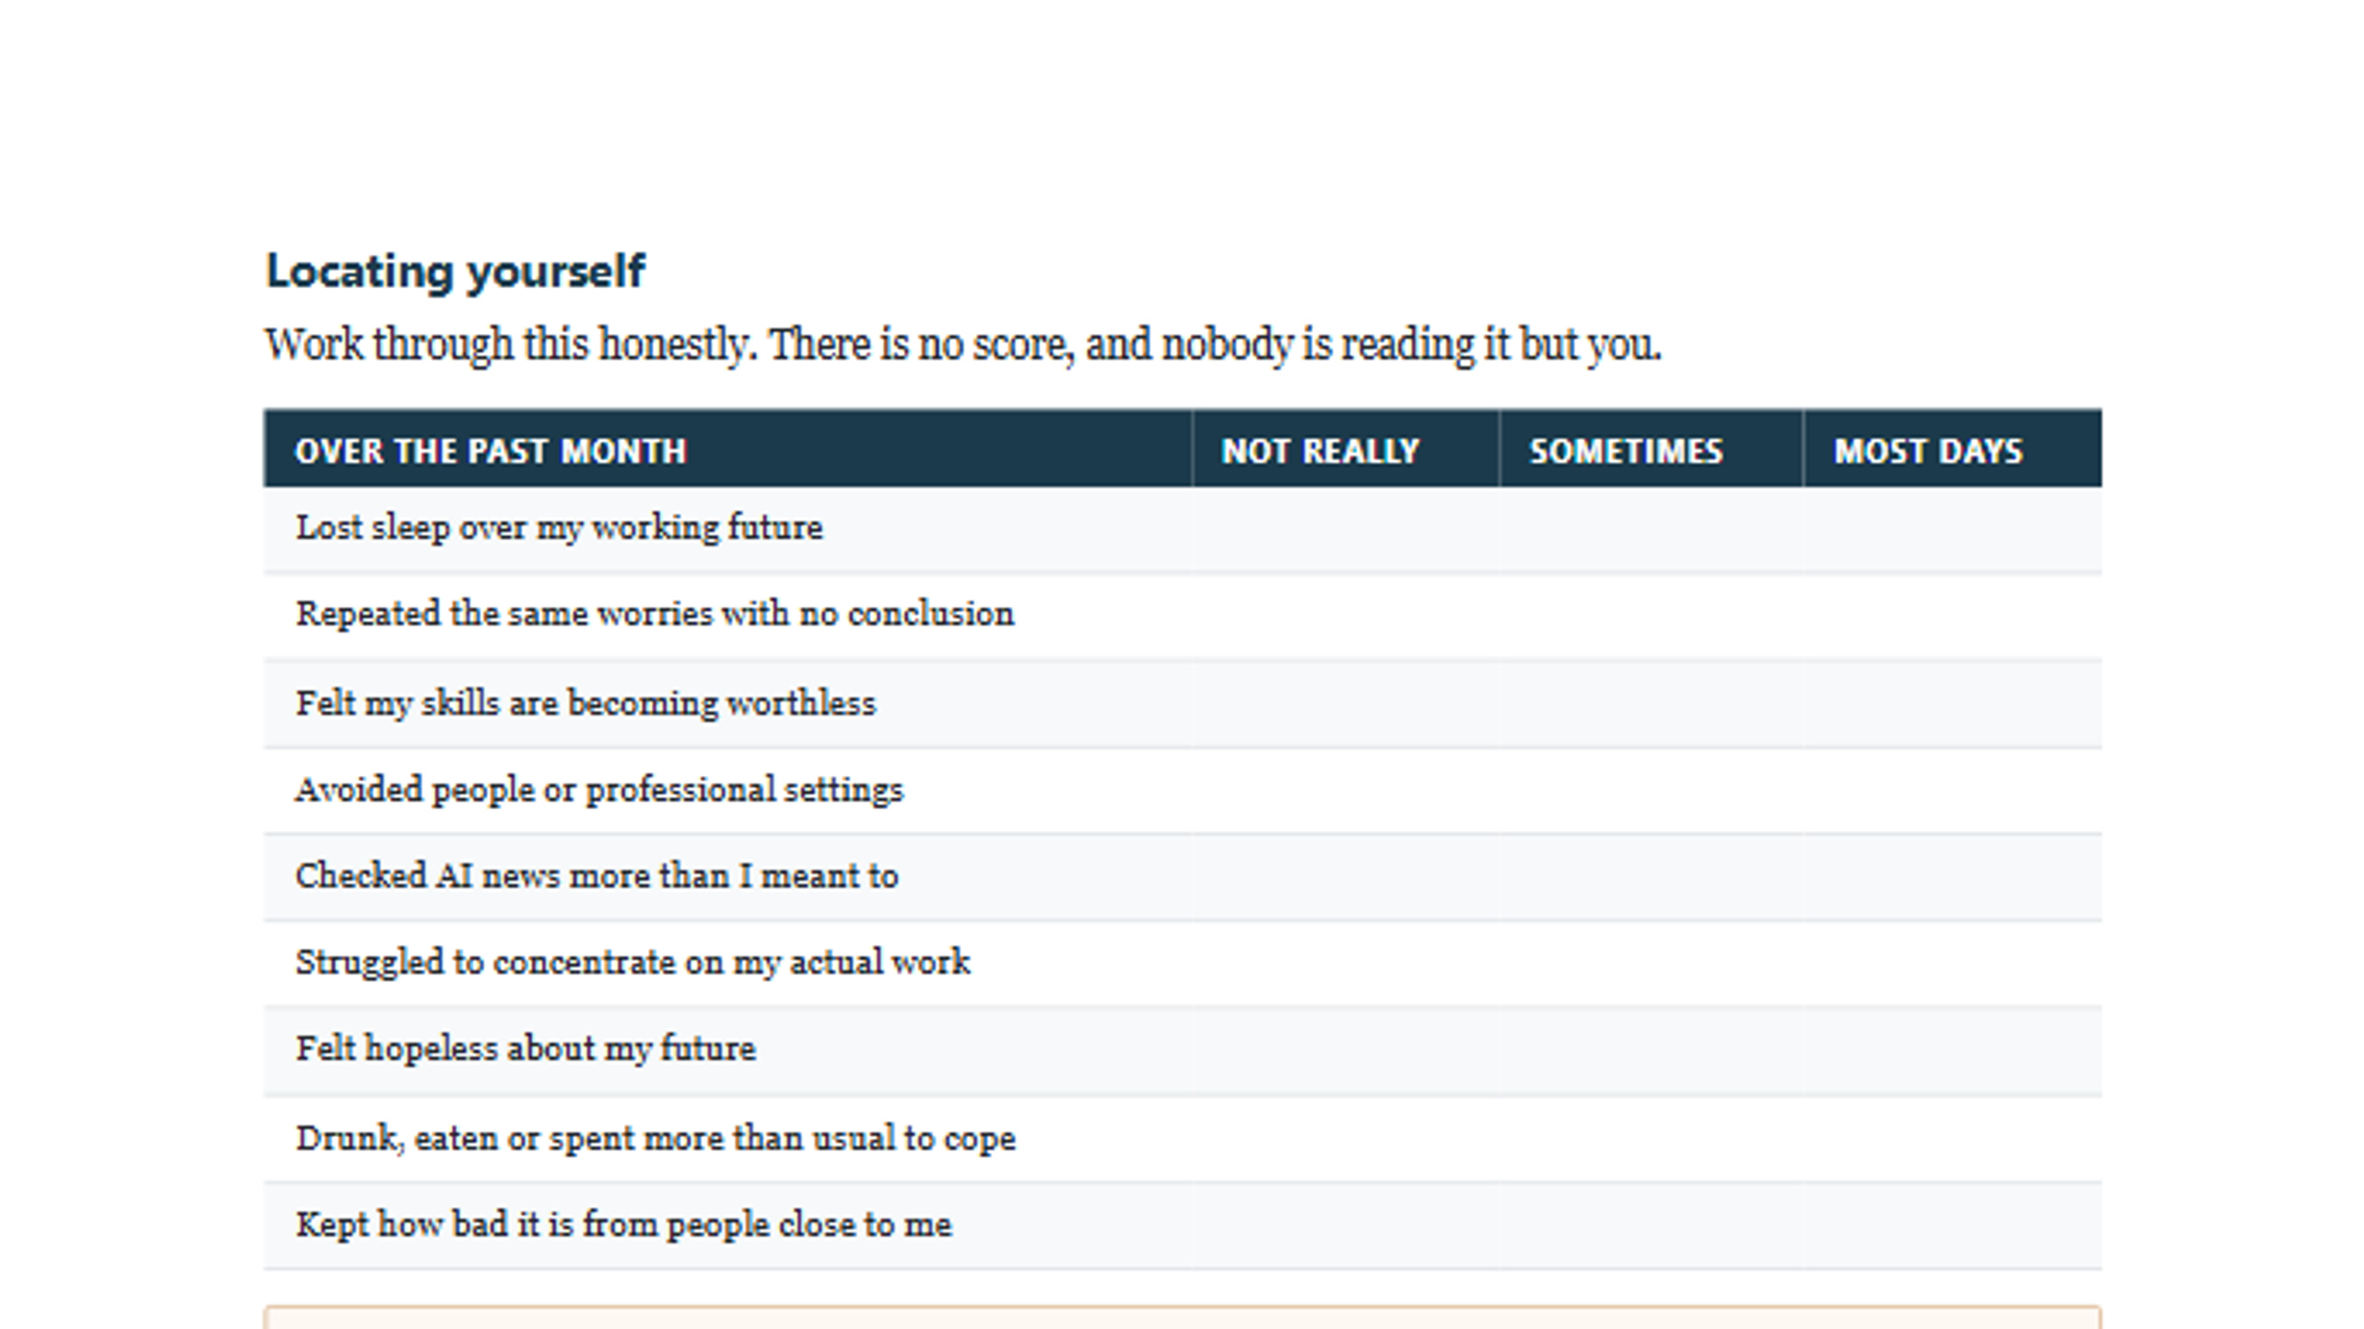
Task: Click 'Lost sleep over my working future' text
Action: click(559, 528)
